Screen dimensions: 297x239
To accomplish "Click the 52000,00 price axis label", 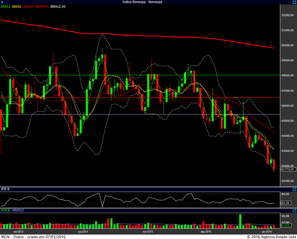I will pos(288,15).
